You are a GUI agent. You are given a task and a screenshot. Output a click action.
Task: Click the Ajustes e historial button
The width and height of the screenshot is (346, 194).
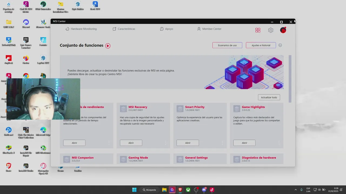261,45
